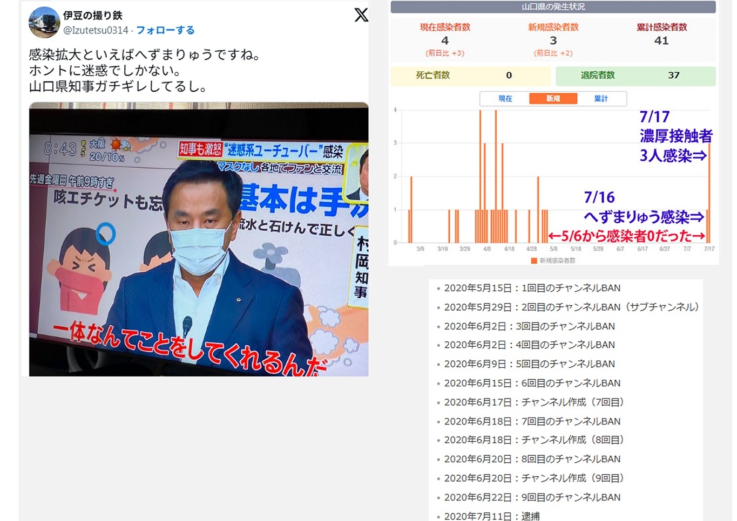
Task: Click the 累計感染者数 total of 41
Action: pos(661,41)
